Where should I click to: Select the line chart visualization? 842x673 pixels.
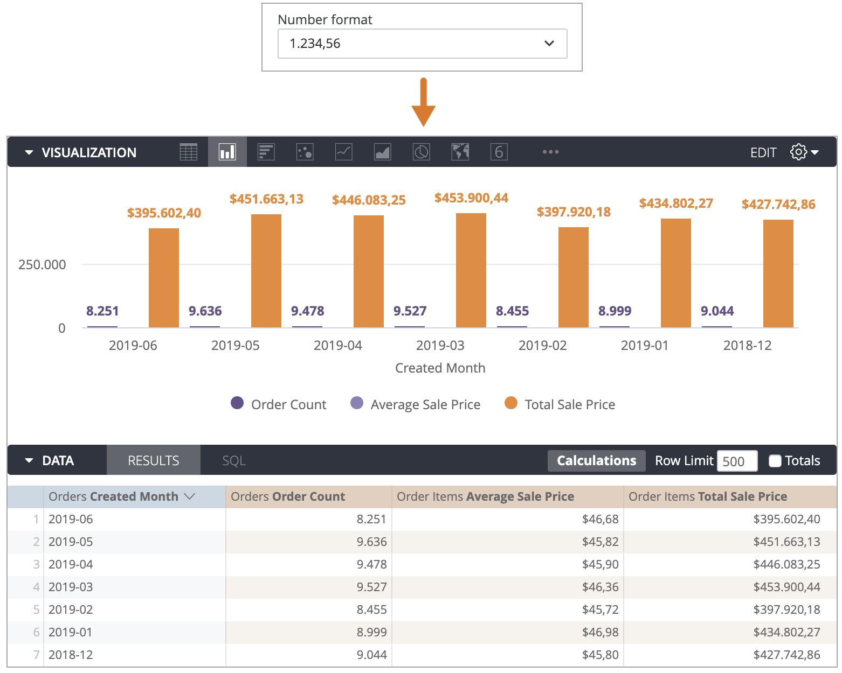343,152
